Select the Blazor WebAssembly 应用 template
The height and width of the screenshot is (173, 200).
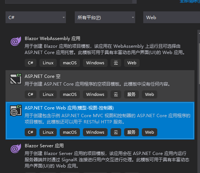point(52,39)
